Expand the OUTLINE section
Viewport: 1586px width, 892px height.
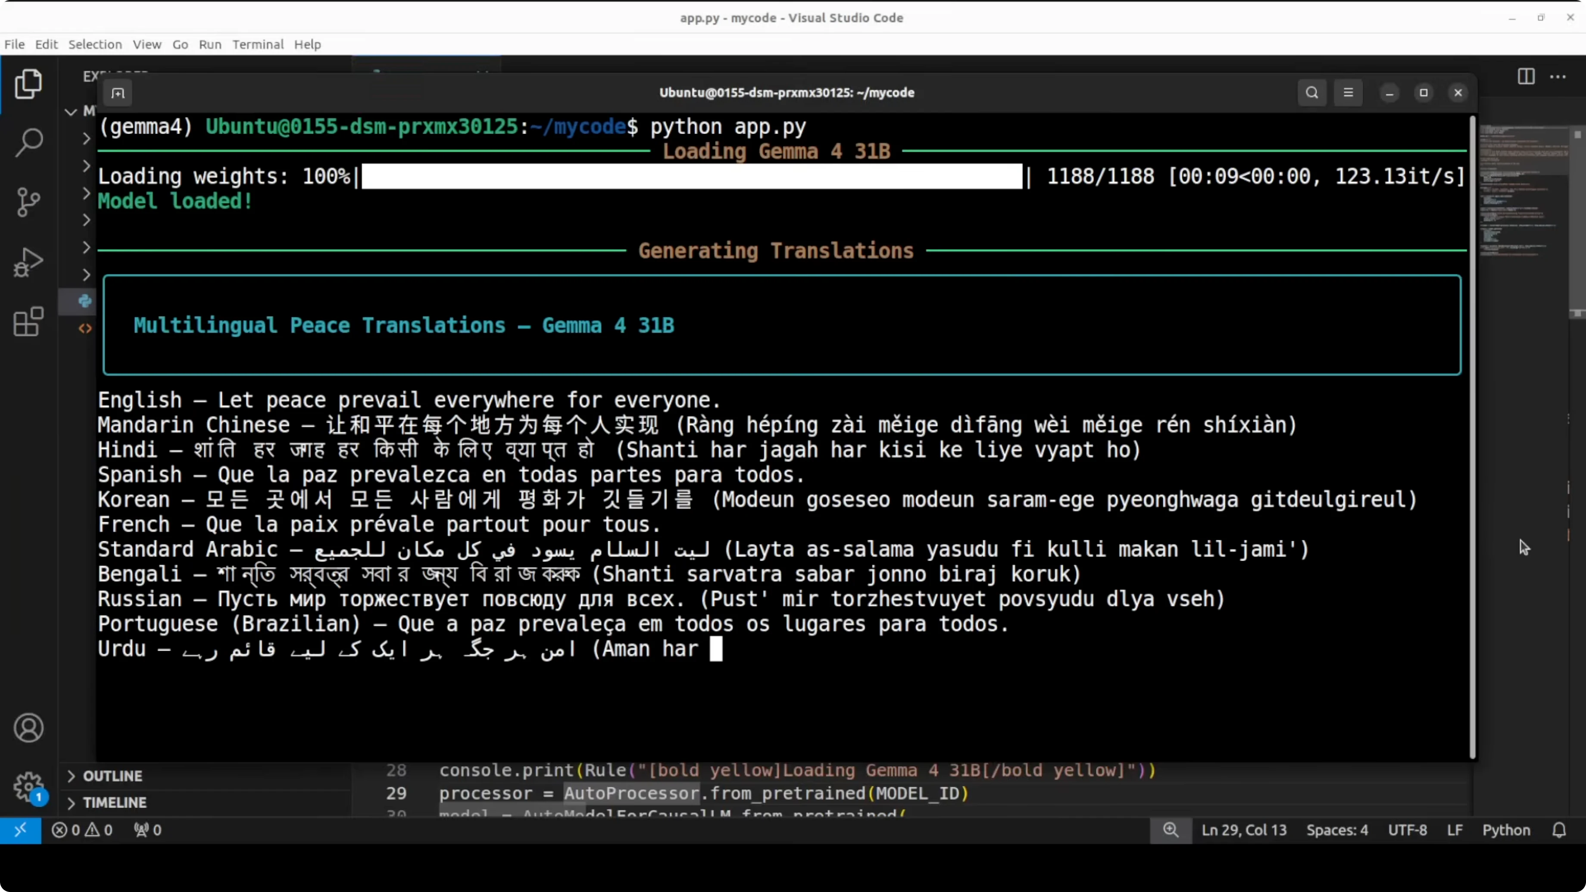[112, 776]
